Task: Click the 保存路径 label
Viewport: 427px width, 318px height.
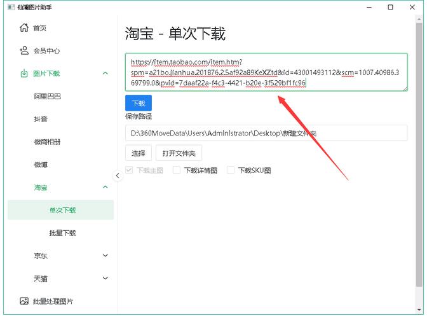Action: pos(139,116)
